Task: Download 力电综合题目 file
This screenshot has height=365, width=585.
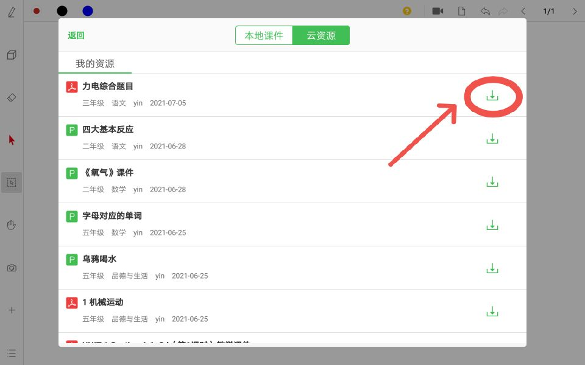Action: click(492, 96)
